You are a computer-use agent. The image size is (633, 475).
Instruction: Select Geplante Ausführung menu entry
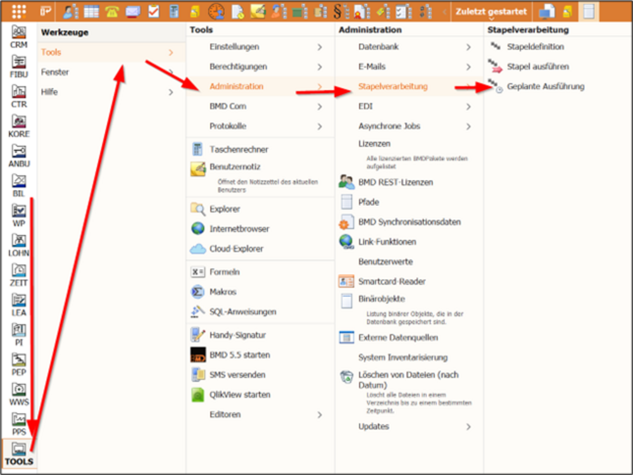(x=545, y=86)
